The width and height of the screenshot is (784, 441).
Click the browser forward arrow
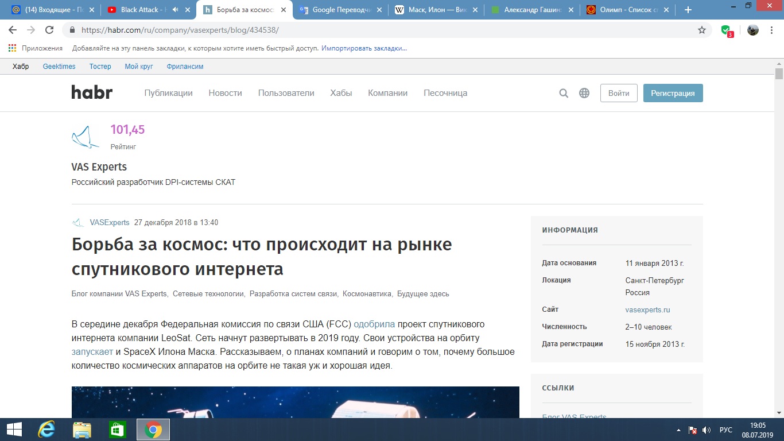pyautogui.click(x=31, y=30)
